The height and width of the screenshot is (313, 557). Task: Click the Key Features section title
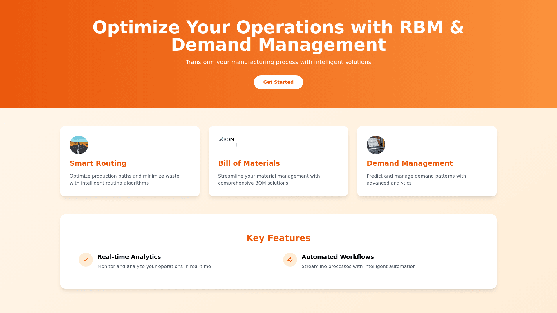click(278, 238)
